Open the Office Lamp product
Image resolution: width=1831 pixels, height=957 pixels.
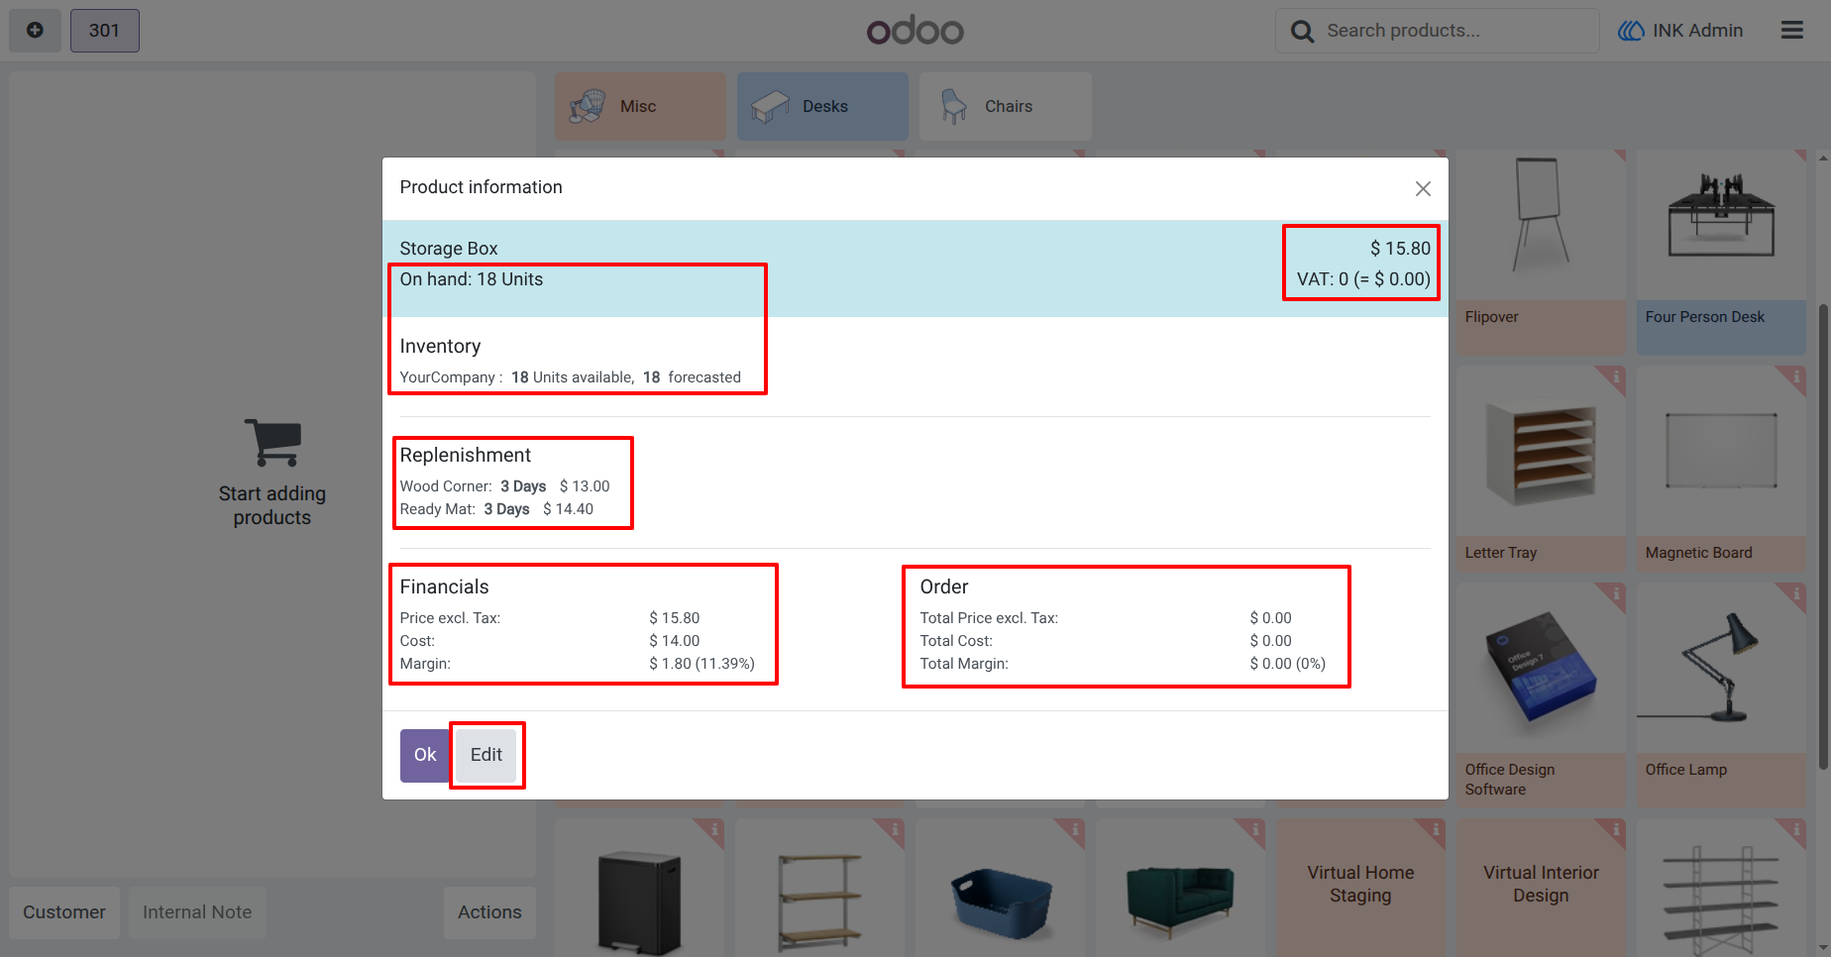point(1721,694)
